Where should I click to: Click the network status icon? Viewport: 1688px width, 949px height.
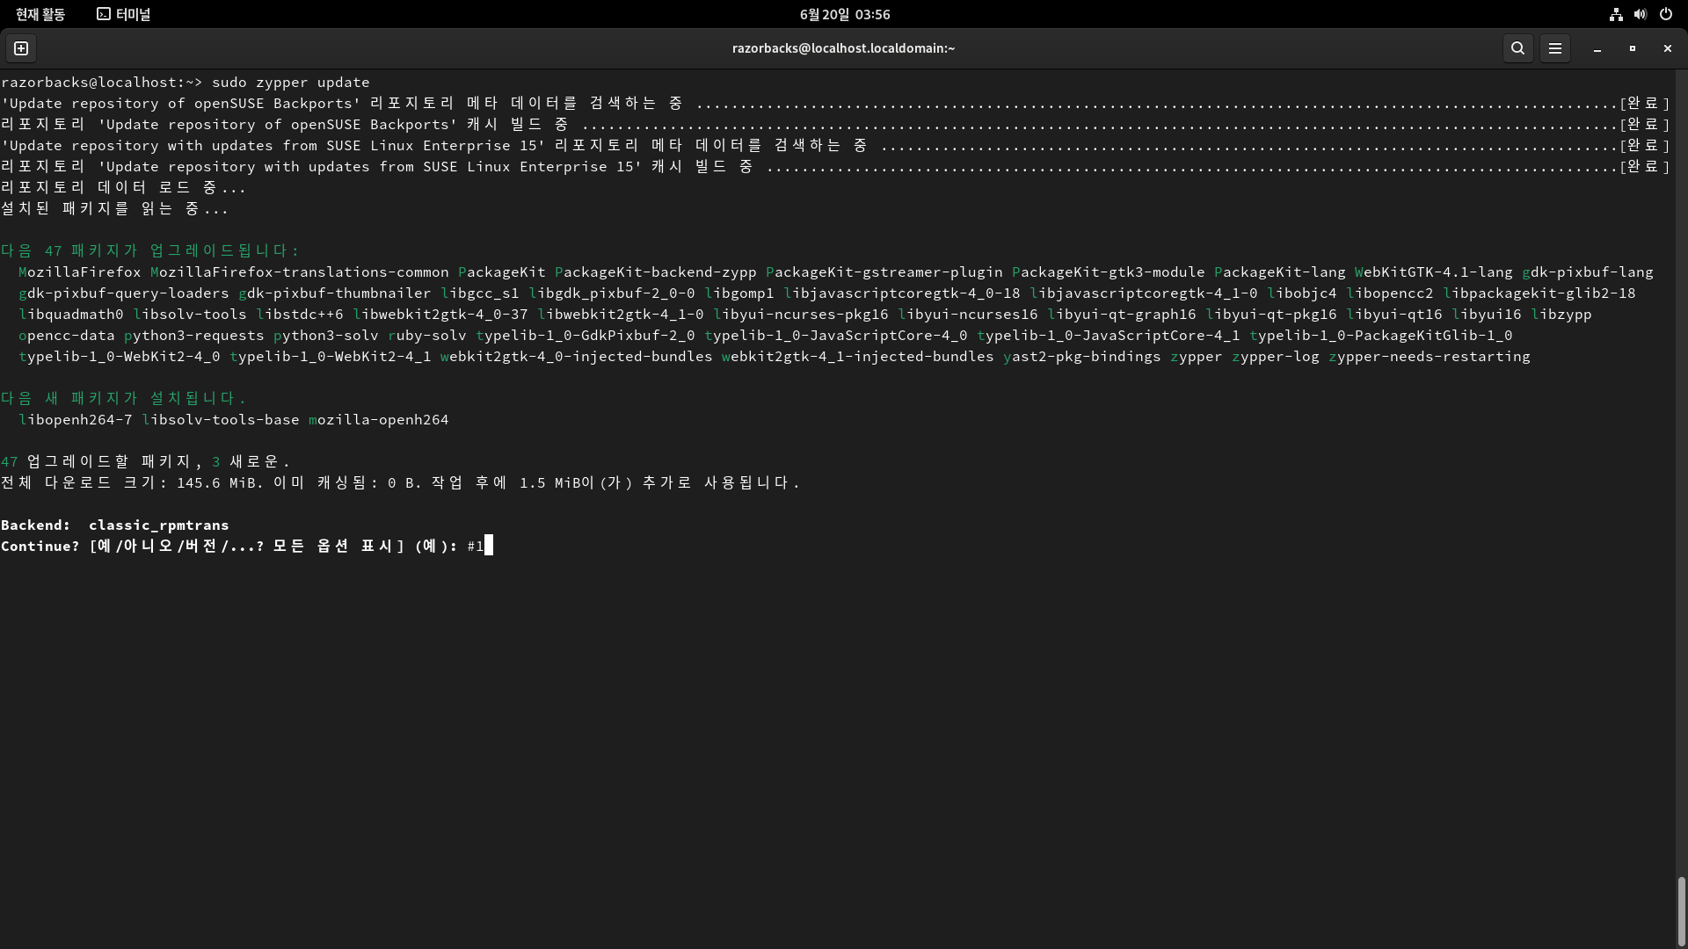(1616, 14)
